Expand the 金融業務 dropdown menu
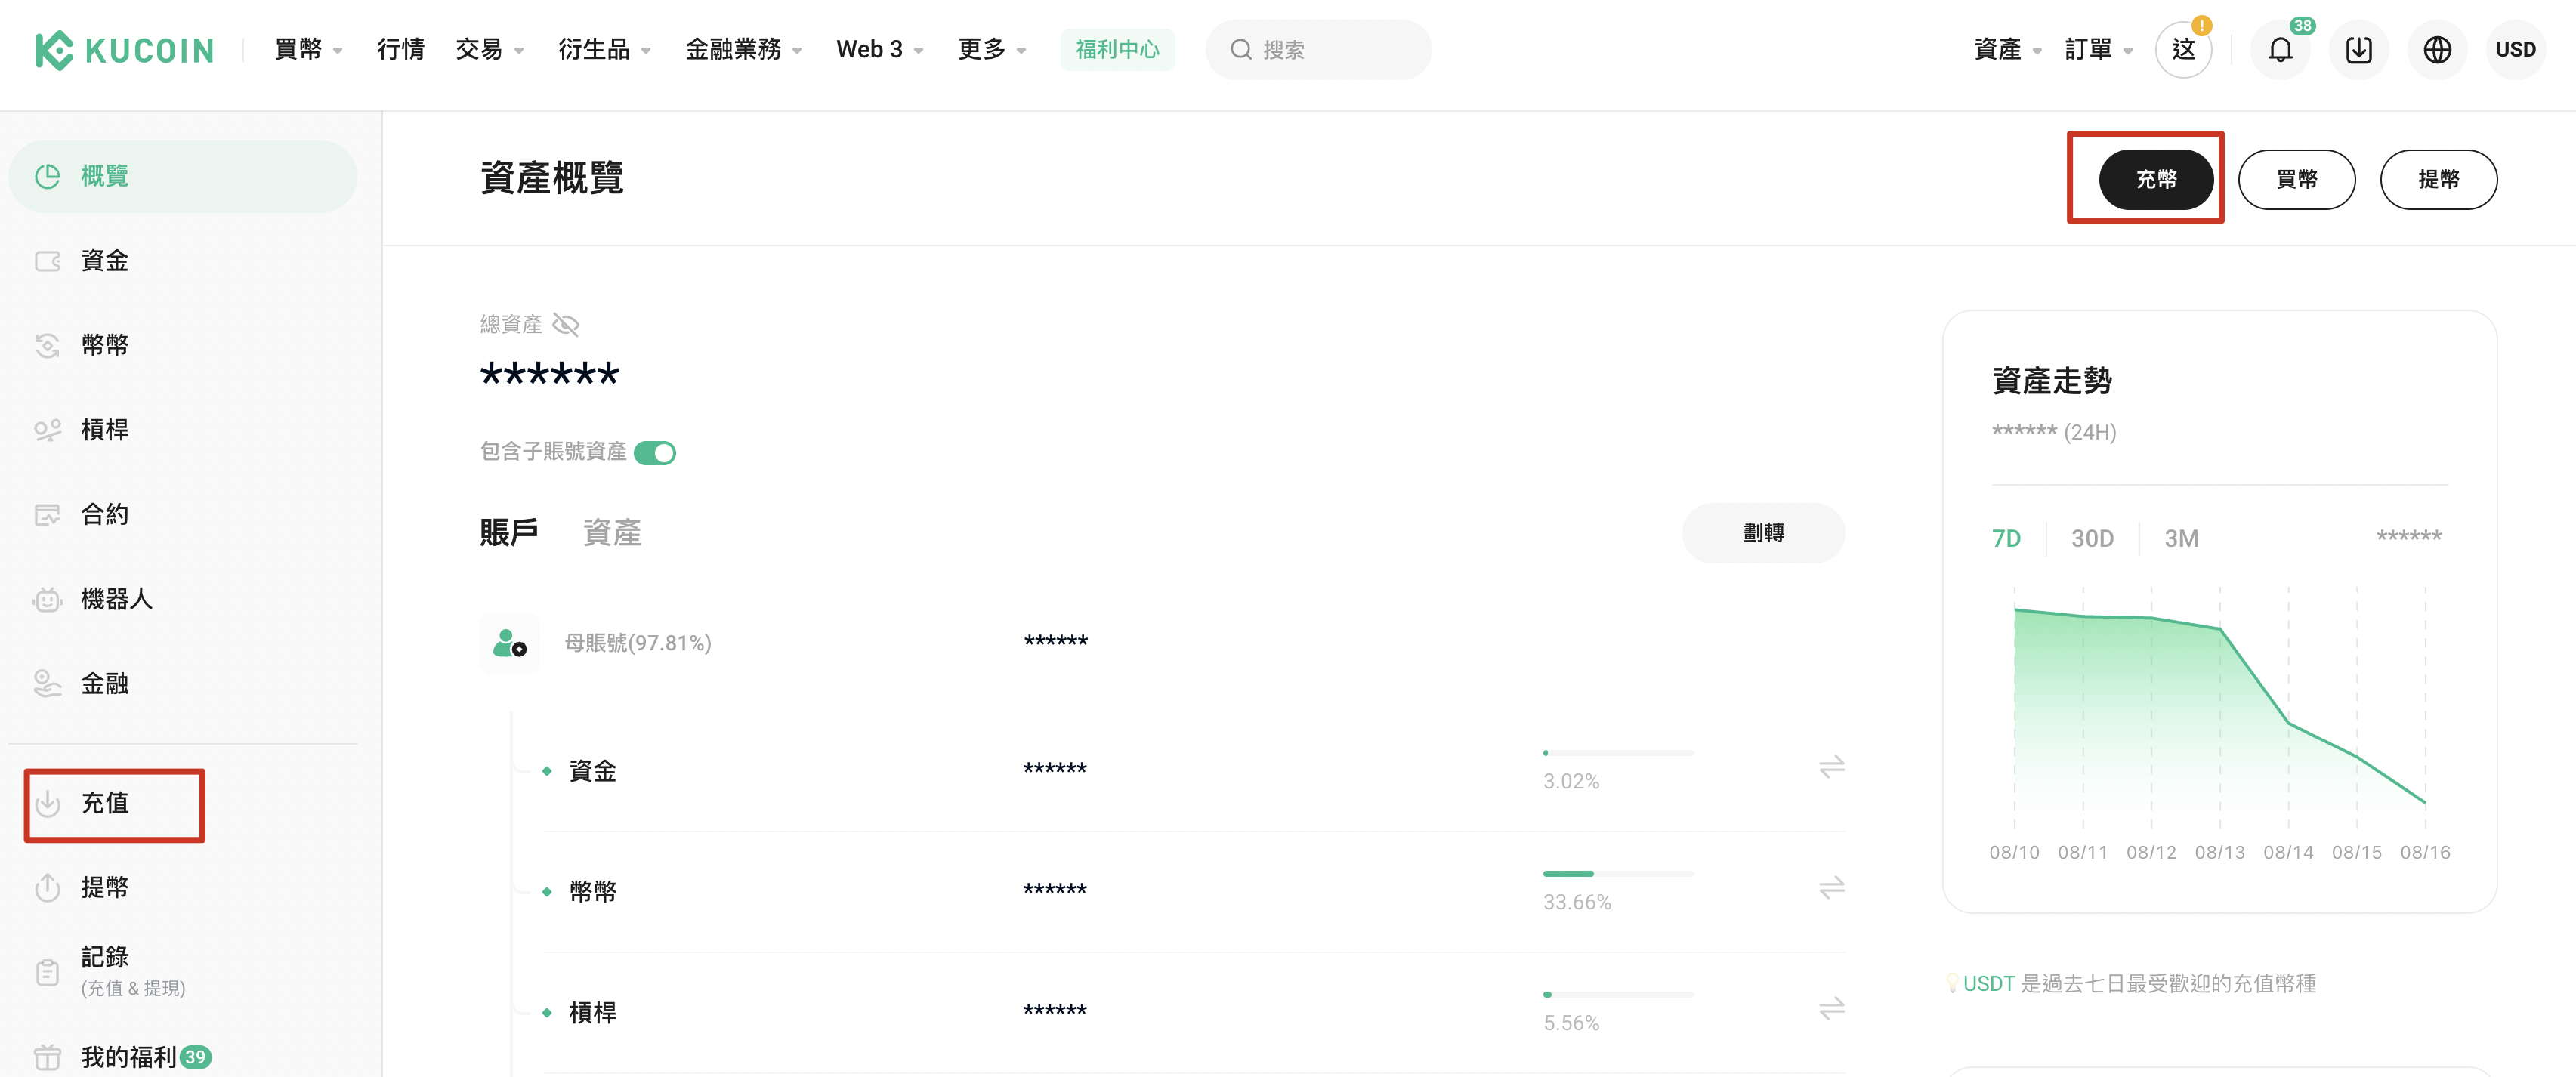 [744, 49]
